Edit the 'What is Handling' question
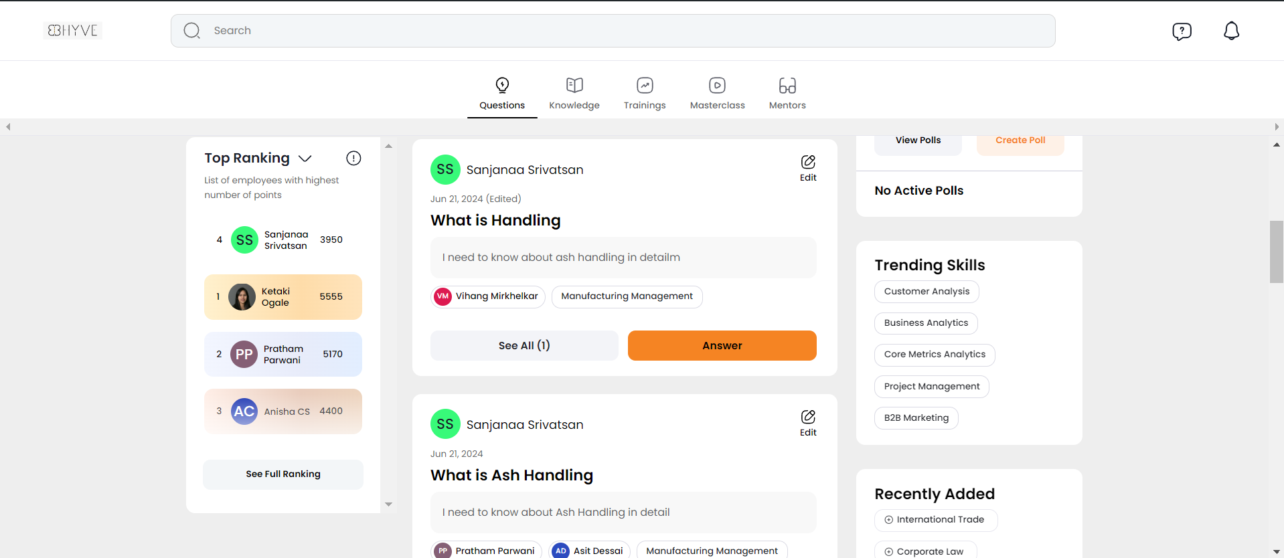The height and width of the screenshot is (558, 1284). tap(808, 169)
